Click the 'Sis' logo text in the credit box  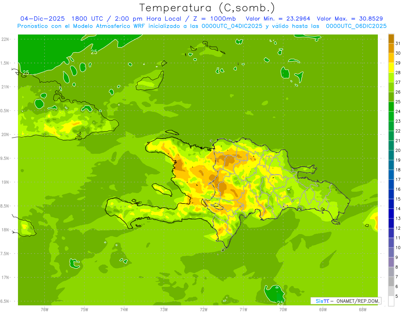(319, 301)
